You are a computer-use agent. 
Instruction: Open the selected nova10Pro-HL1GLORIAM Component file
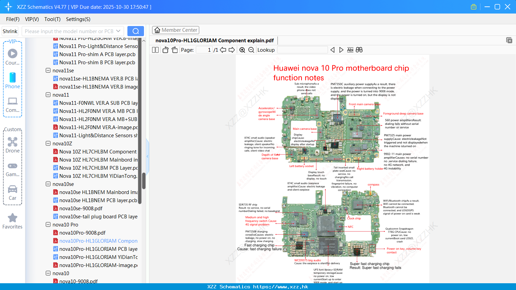click(95, 241)
